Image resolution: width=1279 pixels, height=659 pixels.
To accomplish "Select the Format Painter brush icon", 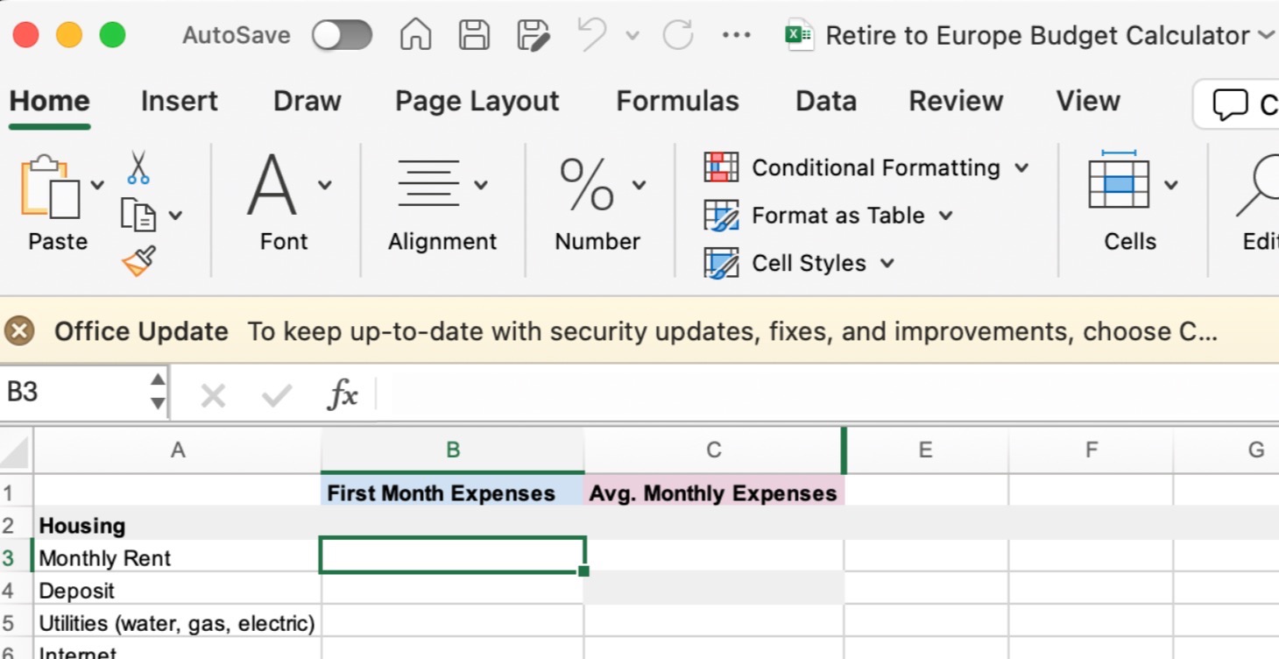I will 139,261.
